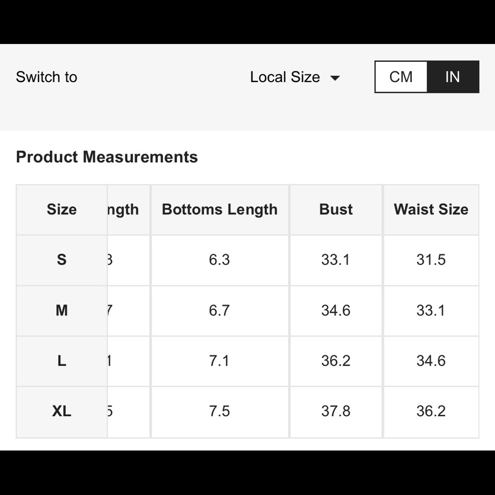Select the M size row label
The width and height of the screenshot is (495, 495).
click(62, 310)
